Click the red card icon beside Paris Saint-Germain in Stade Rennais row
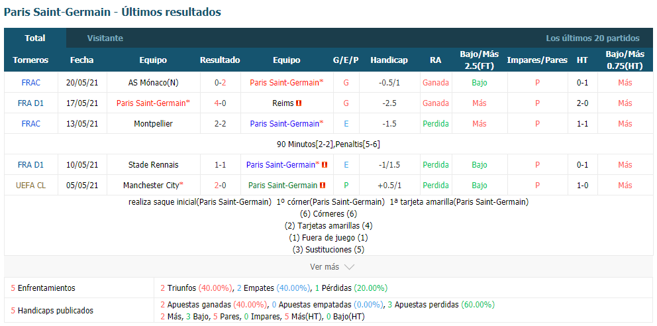 coord(325,165)
